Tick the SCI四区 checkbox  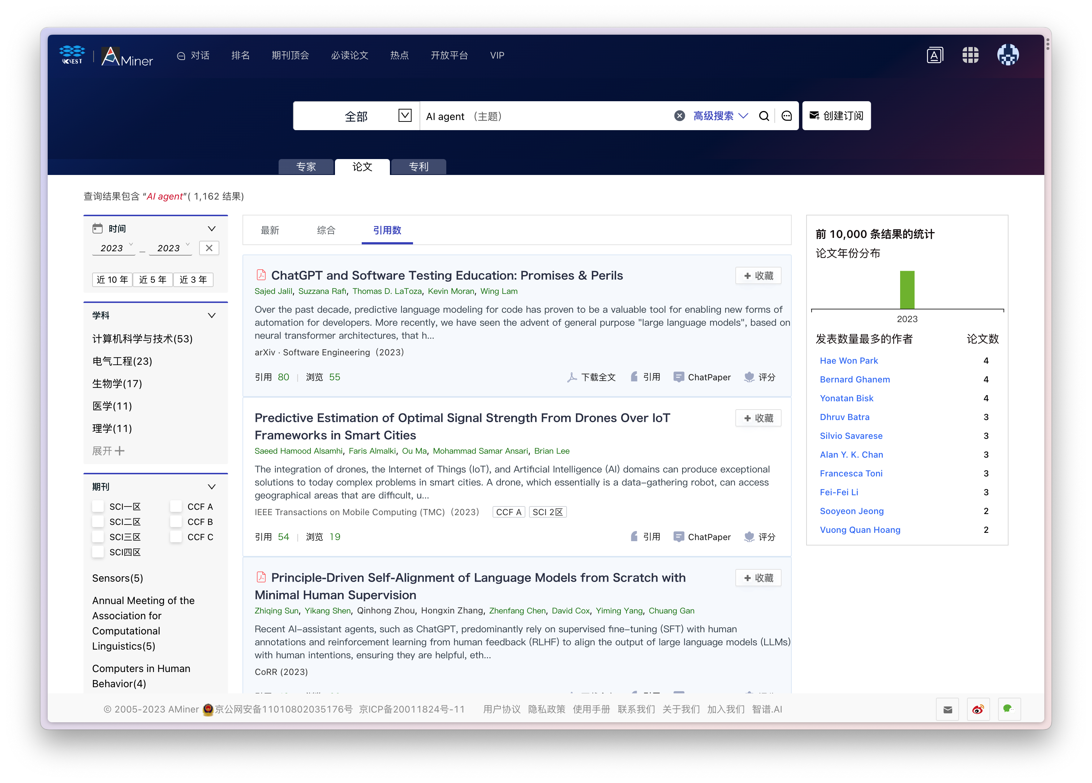(x=98, y=552)
